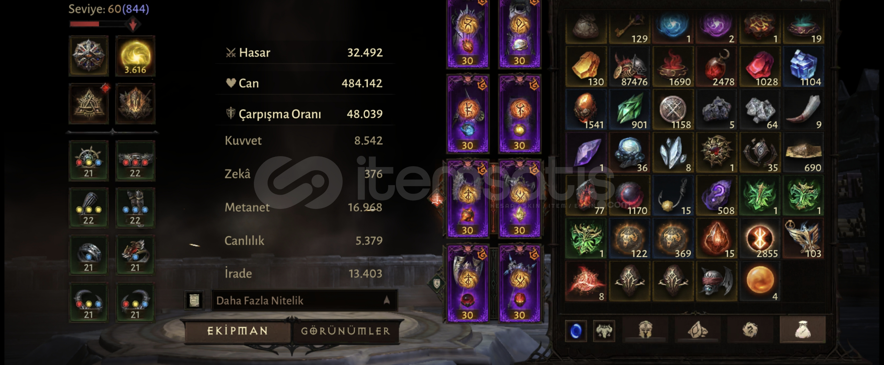Select the orange orb with count 4

tap(760, 282)
